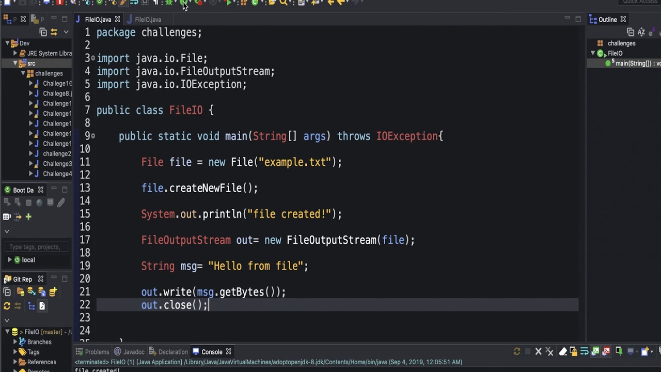Select Challenge3 file in Package Explorer
Screen dimensions: 661x372
point(57,164)
